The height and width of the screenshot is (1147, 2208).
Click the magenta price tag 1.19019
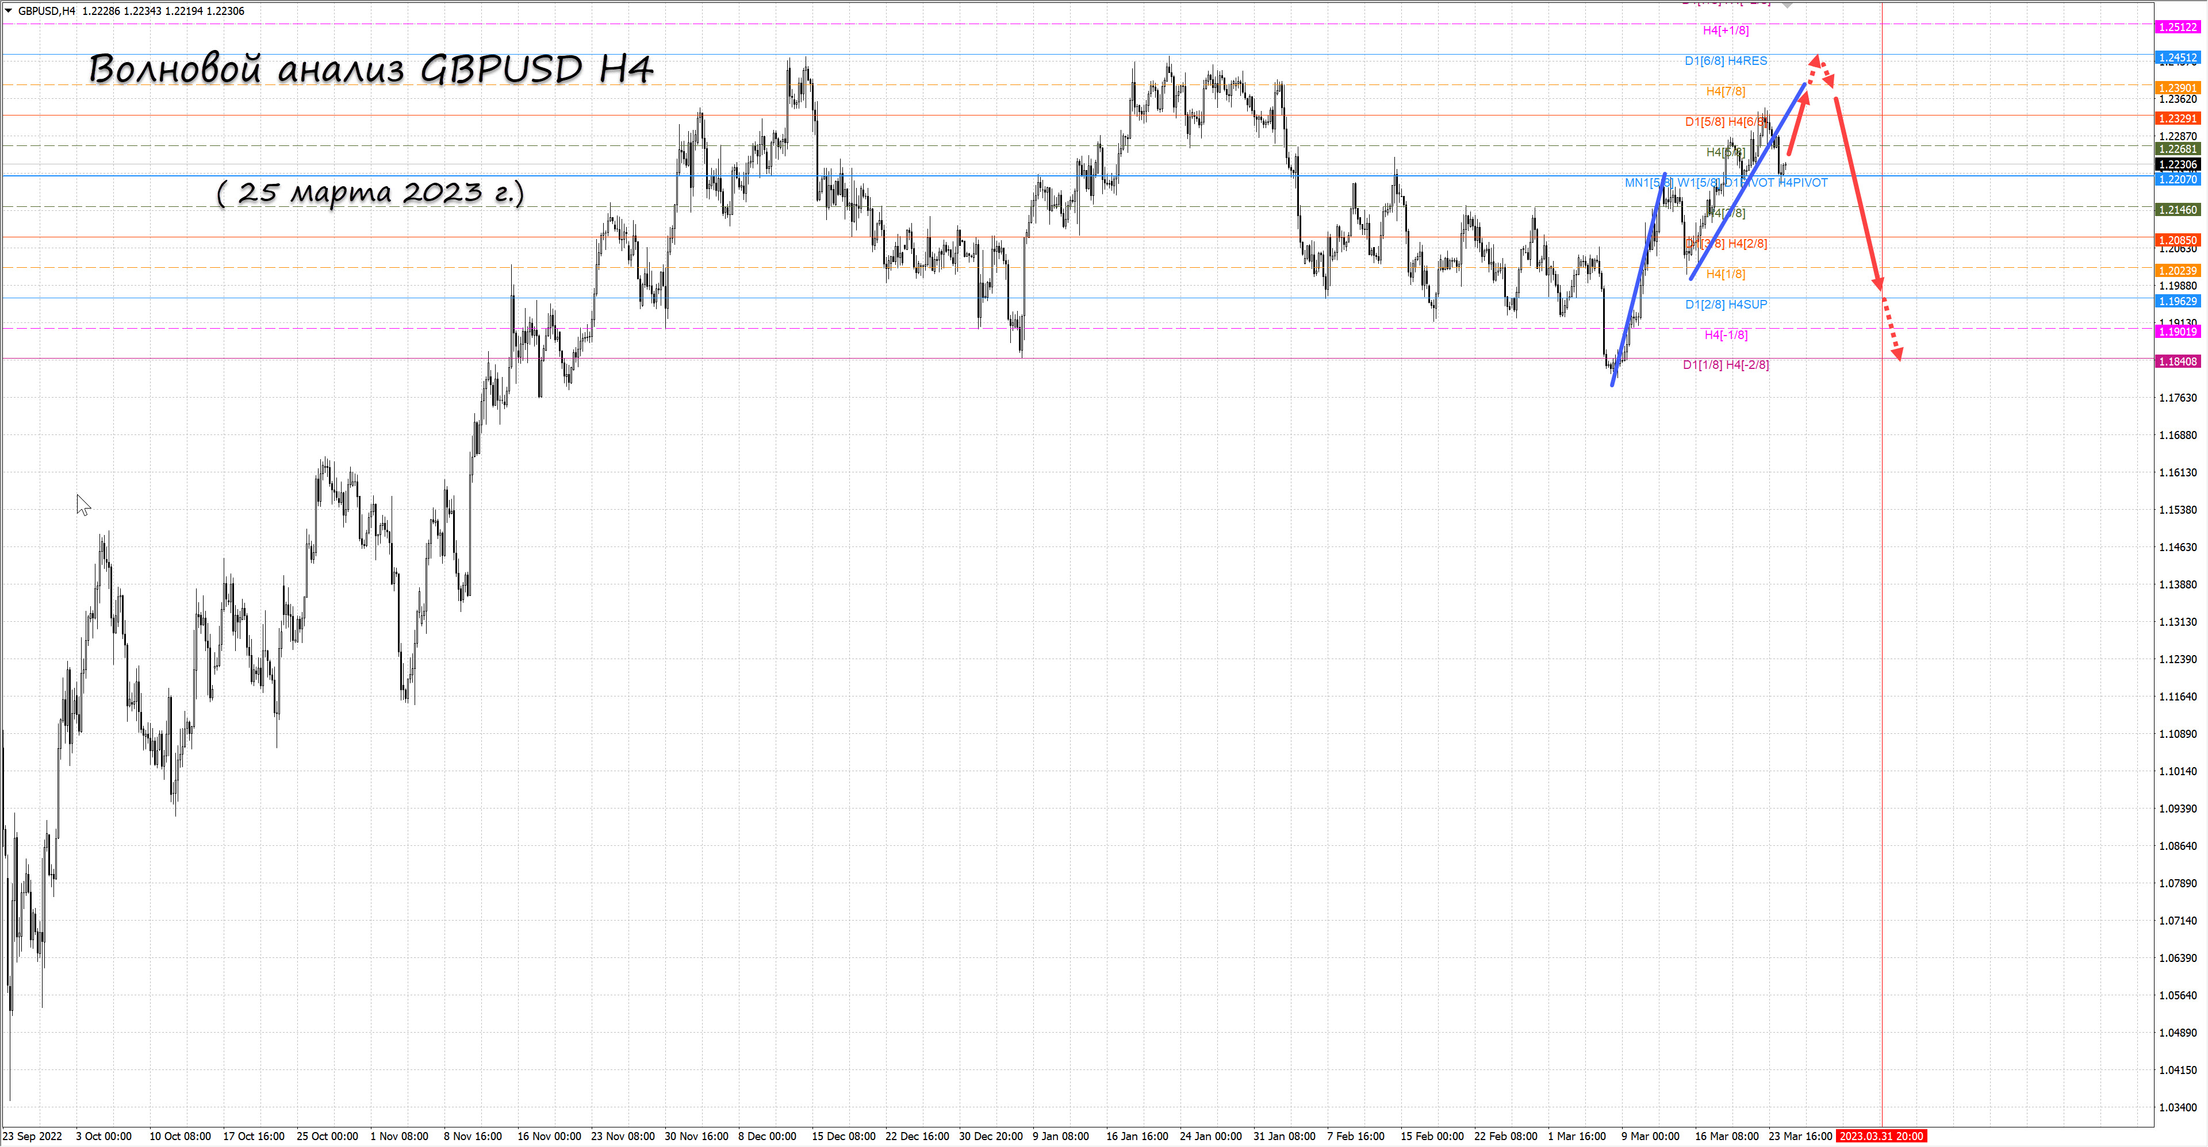coord(2177,332)
